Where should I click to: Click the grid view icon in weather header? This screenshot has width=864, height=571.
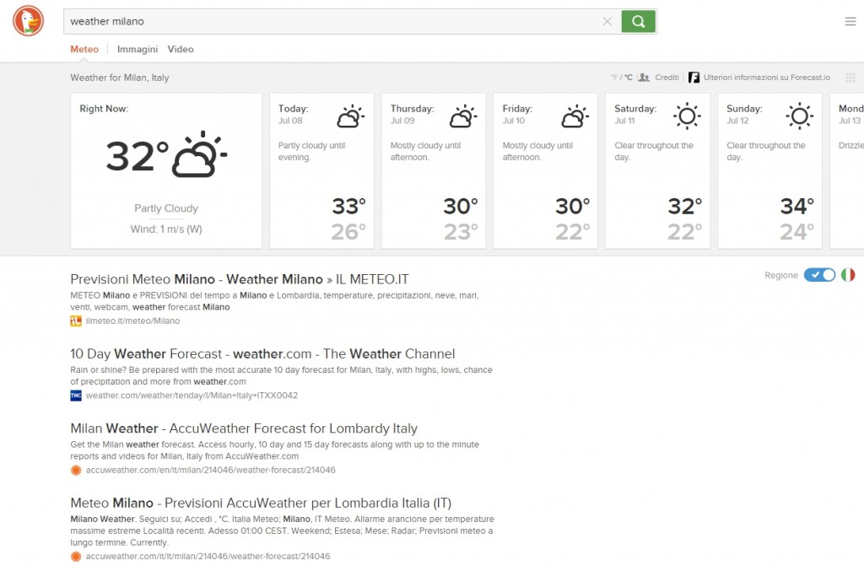(850, 78)
